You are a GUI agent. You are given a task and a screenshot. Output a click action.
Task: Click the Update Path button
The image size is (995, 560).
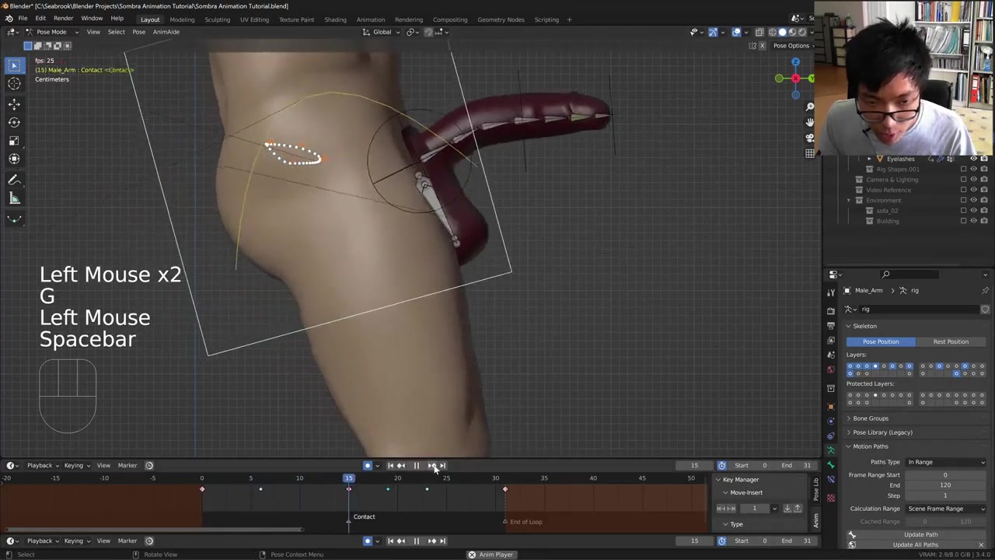coord(920,534)
